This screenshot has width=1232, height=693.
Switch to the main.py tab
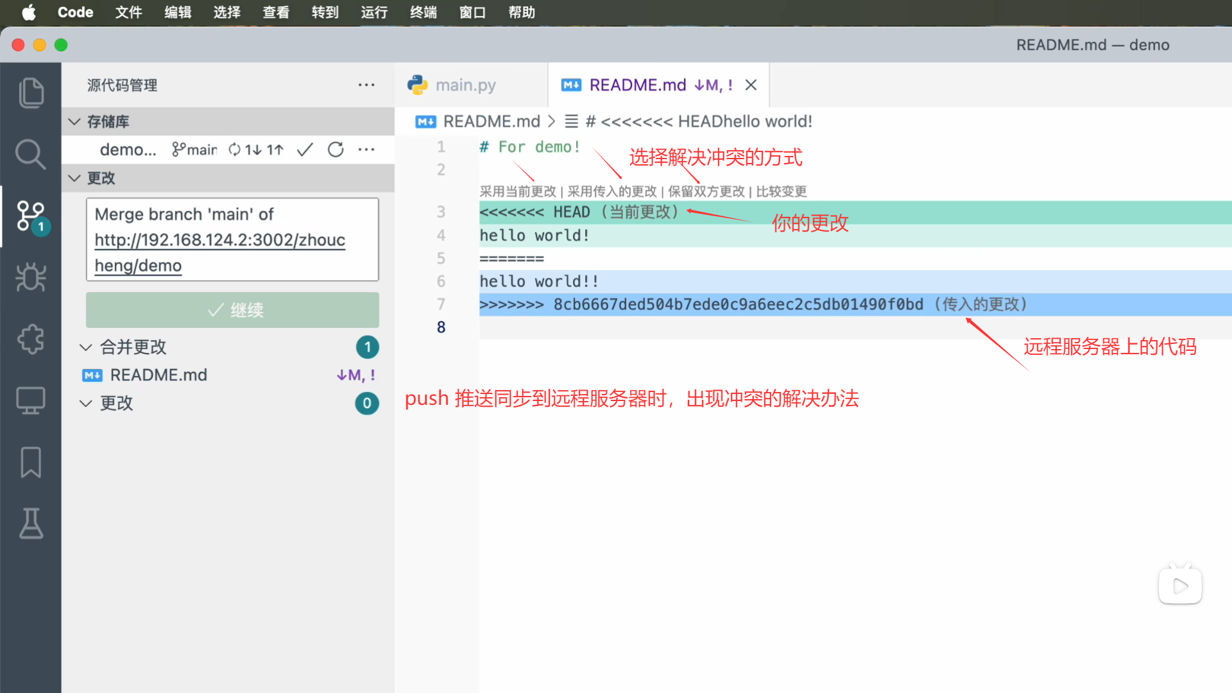pos(465,85)
